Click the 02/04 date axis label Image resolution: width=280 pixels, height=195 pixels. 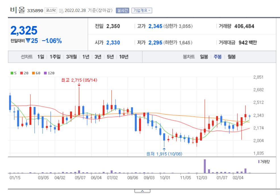point(238,178)
